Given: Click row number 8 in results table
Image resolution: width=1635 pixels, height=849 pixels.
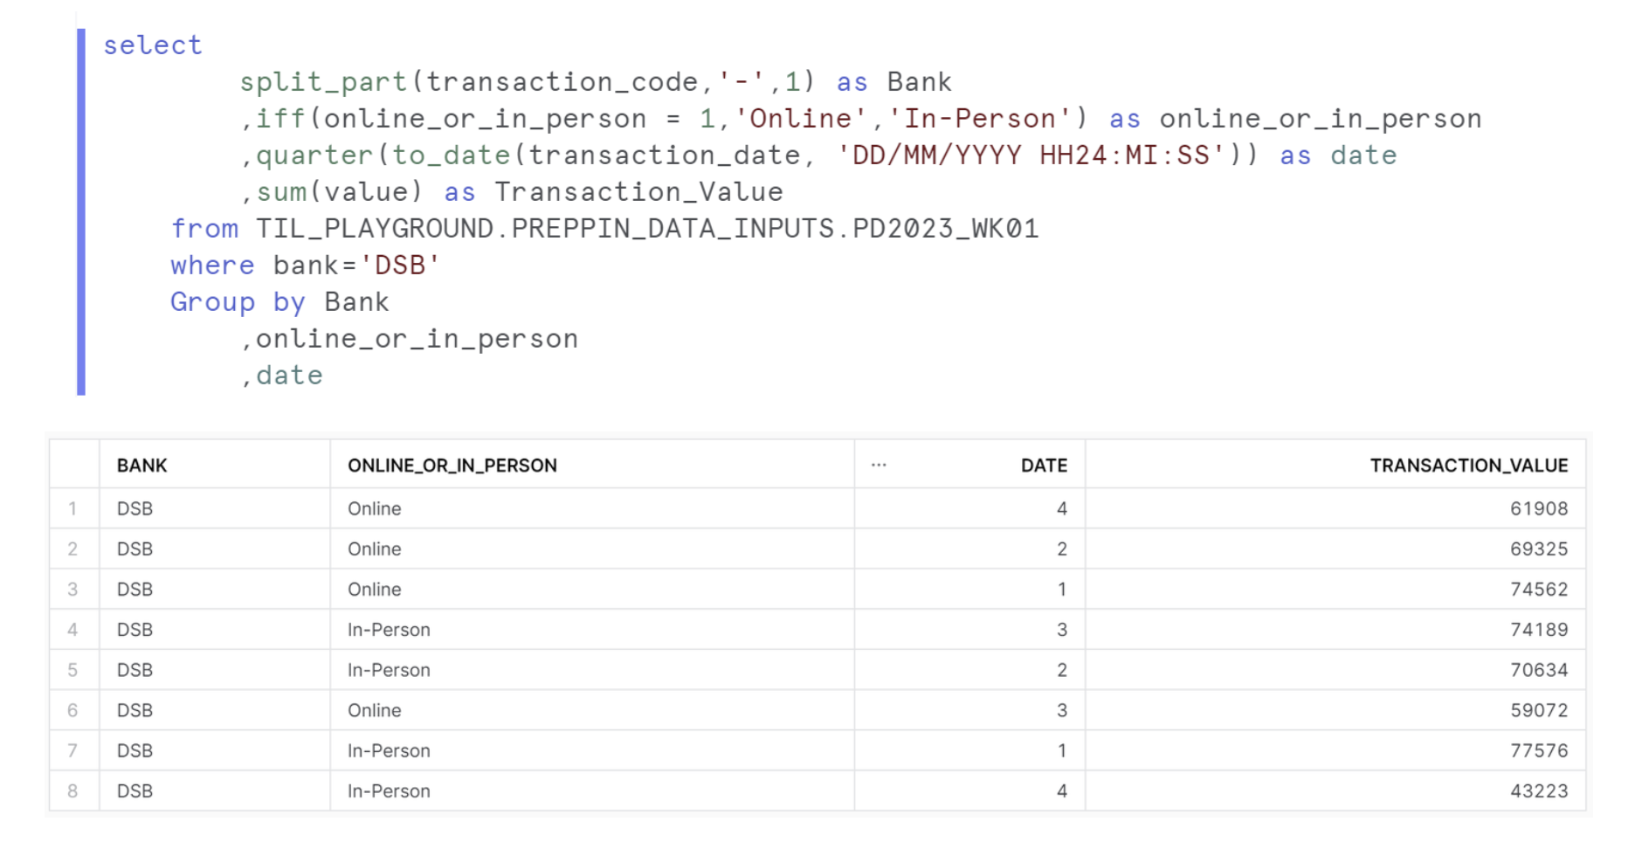Looking at the screenshot, I should [73, 790].
